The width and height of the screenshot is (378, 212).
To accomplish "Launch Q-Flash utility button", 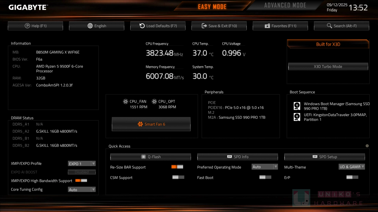I will 150,157.
